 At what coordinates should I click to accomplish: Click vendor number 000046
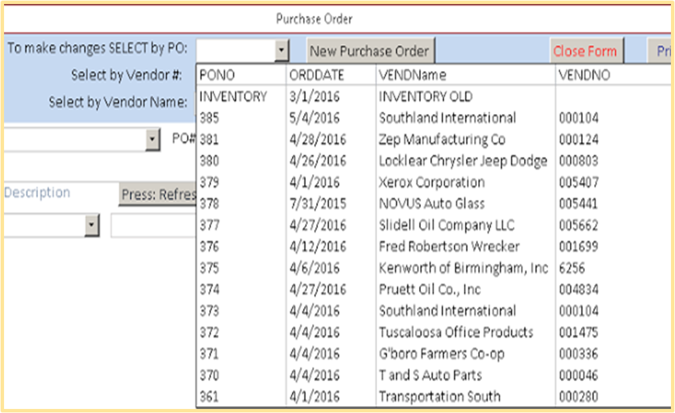[579, 375]
